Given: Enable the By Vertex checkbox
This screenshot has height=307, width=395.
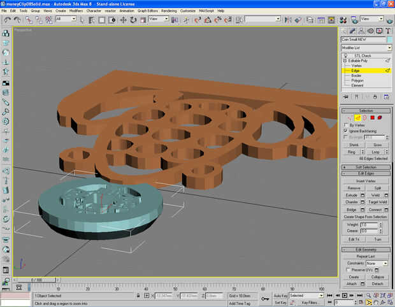Looking at the screenshot, I should [346, 125].
